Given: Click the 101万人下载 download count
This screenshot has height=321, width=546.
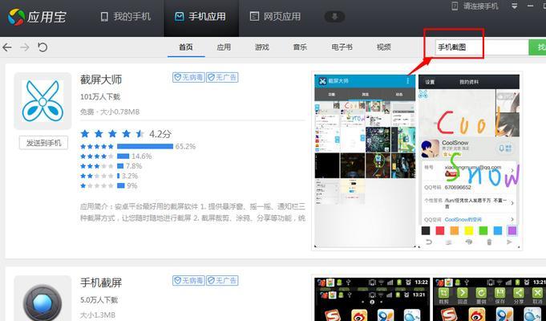Looking at the screenshot, I should [x=100, y=97].
